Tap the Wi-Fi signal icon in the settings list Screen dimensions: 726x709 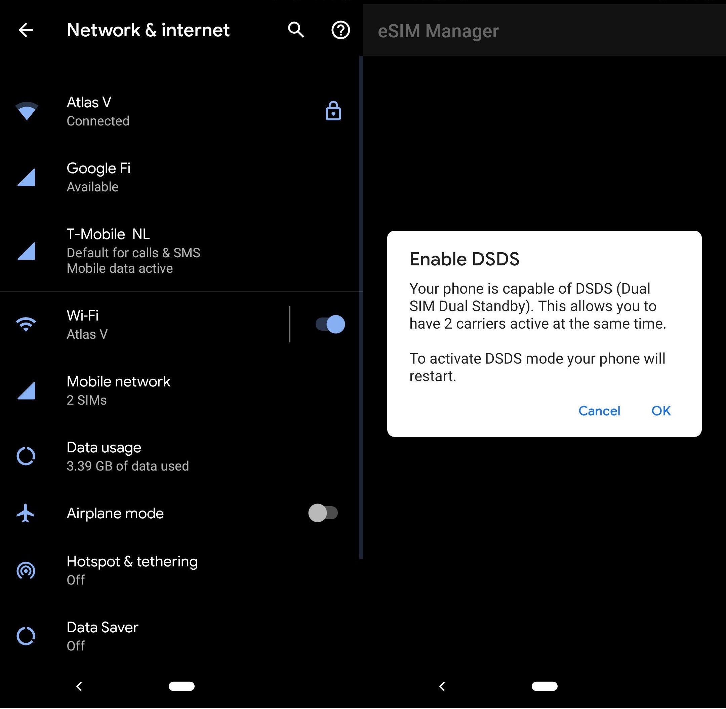click(26, 324)
